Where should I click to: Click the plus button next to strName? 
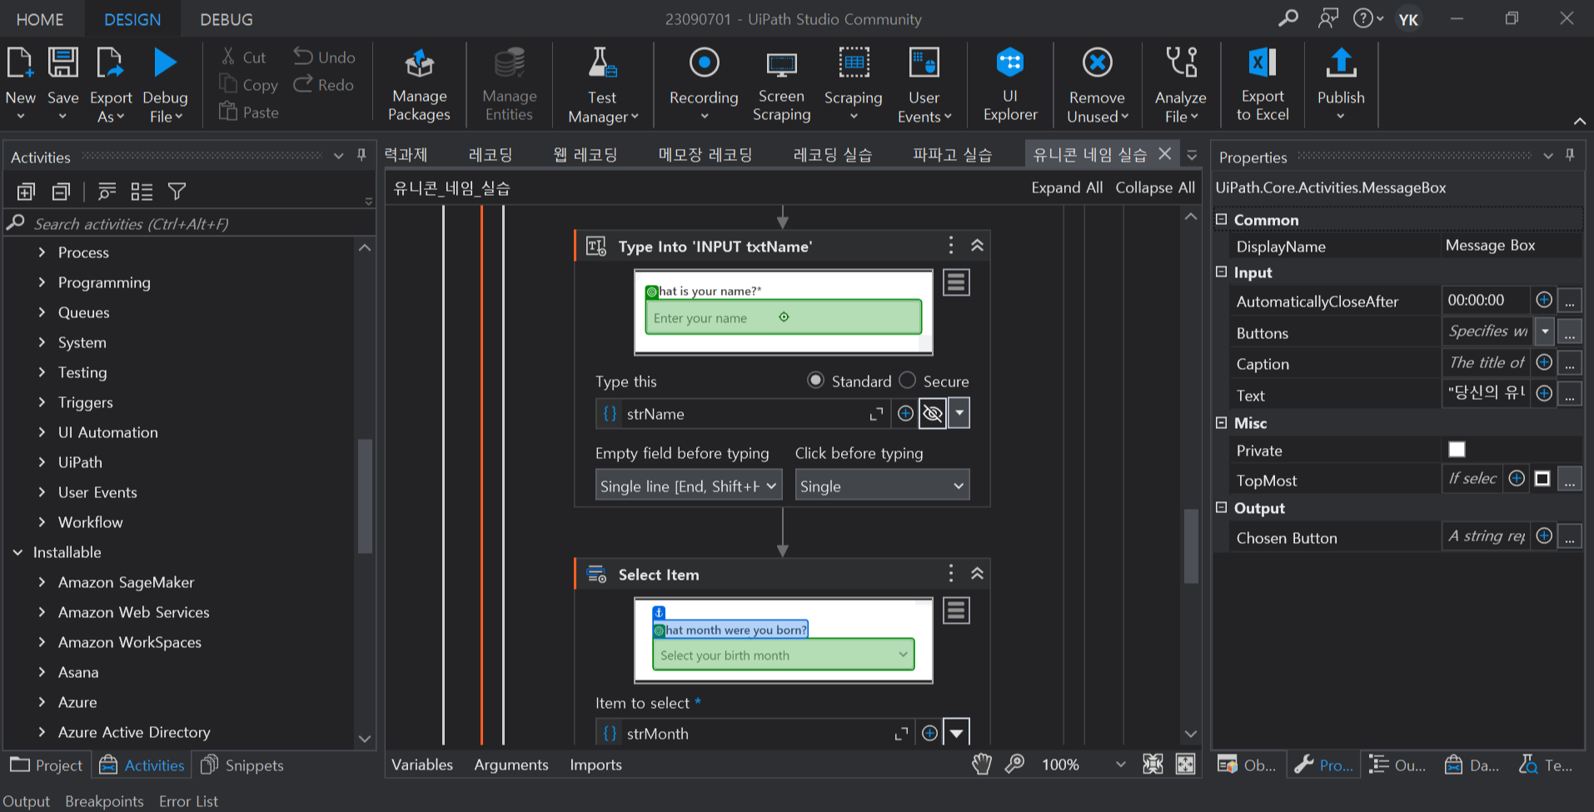point(905,413)
